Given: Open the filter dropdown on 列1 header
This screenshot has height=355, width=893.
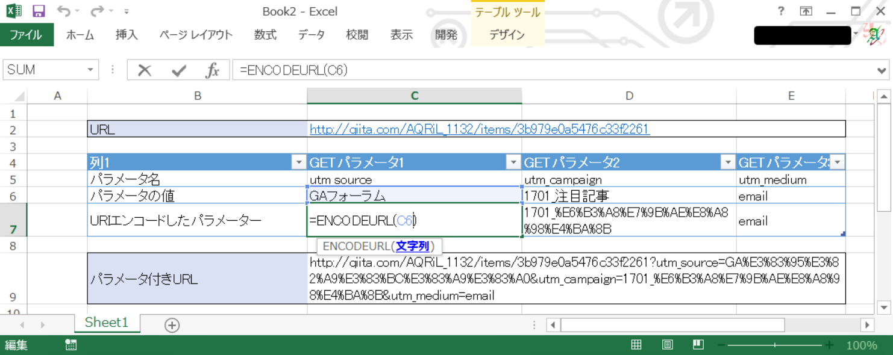Looking at the screenshot, I should tap(298, 162).
